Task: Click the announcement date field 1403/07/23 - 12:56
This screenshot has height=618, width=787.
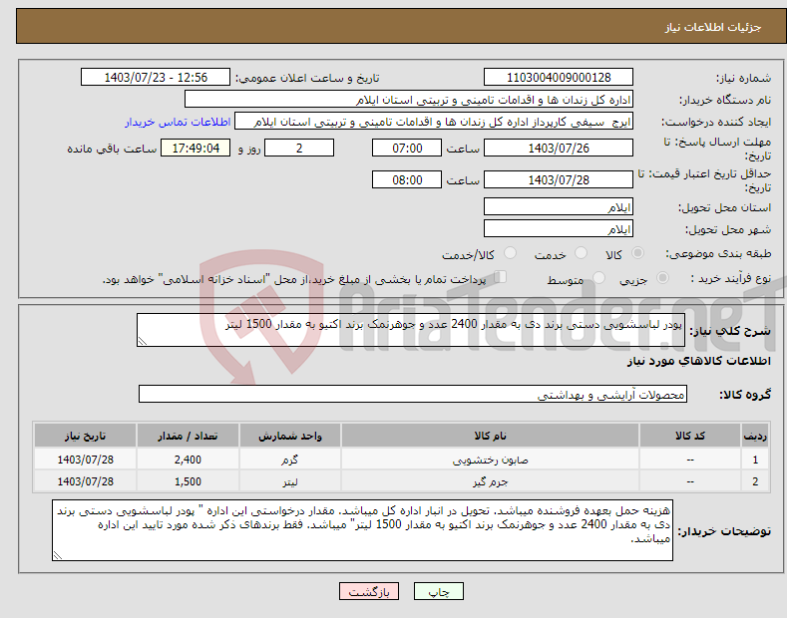Action: point(156,78)
